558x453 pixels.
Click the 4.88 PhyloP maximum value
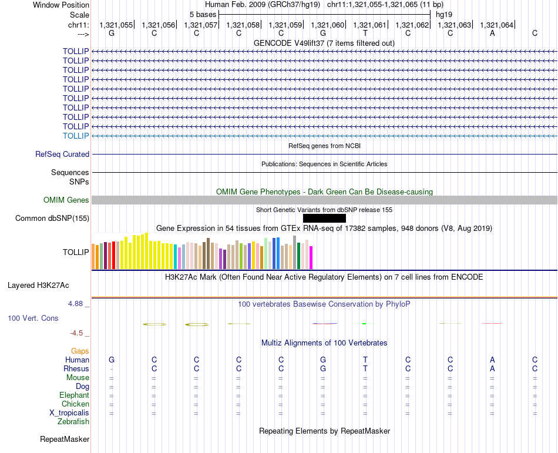pos(75,304)
